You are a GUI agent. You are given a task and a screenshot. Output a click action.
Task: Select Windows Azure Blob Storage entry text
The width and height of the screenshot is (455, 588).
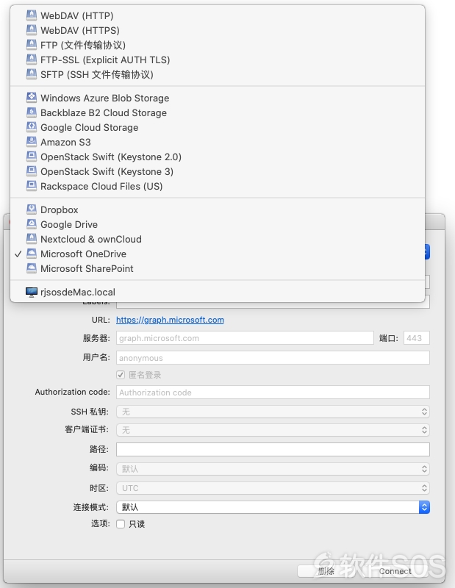104,98
